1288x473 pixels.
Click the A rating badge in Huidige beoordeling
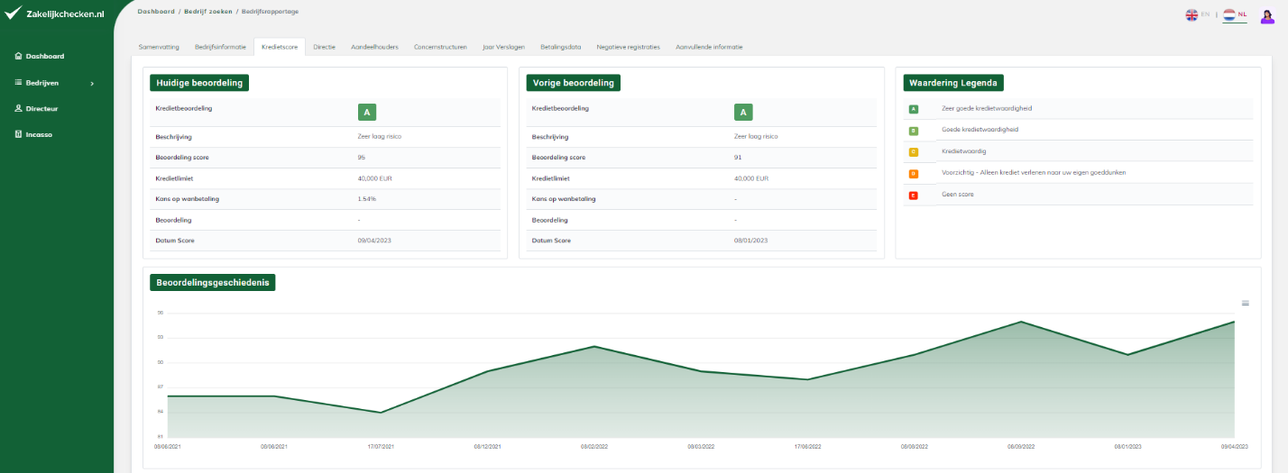[x=366, y=112]
